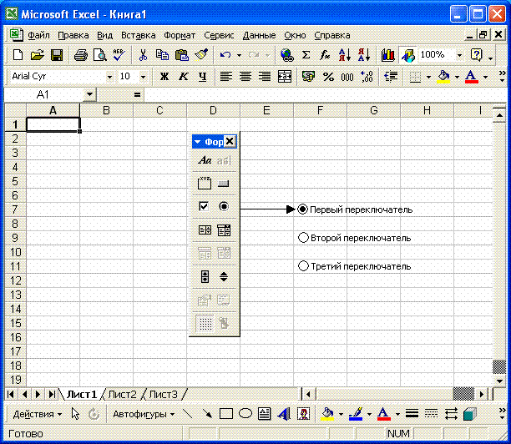This screenshot has height=444, width=511.
Task: Toggle the Drawing toolbar icon
Action: (x=407, y=55)
